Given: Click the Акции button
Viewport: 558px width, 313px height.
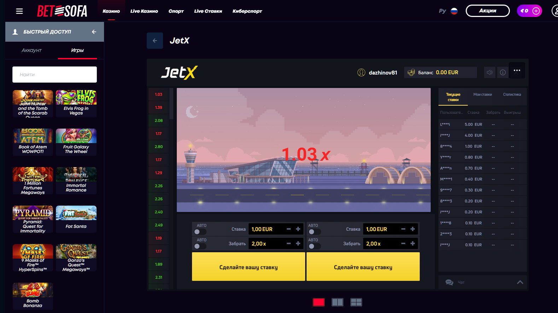Looking at the screenshot, I should tap(487, 11).
